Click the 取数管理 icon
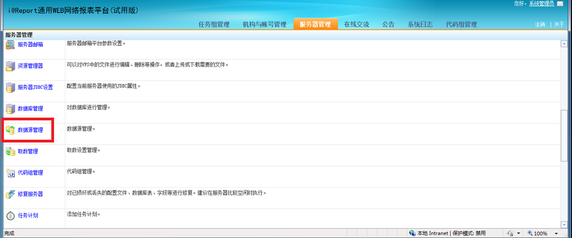This screenshot has width=572, height=238. click(x=10, y=151)
